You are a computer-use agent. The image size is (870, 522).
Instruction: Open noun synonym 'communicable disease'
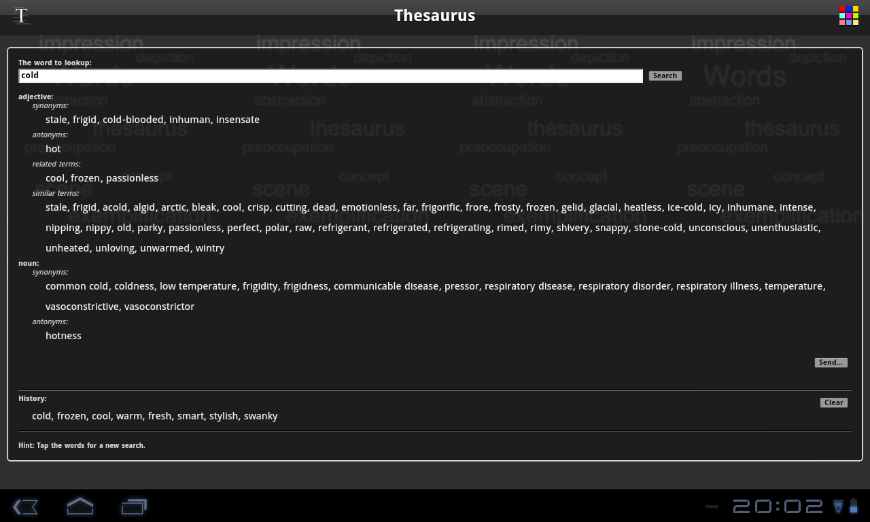point(386,286)
